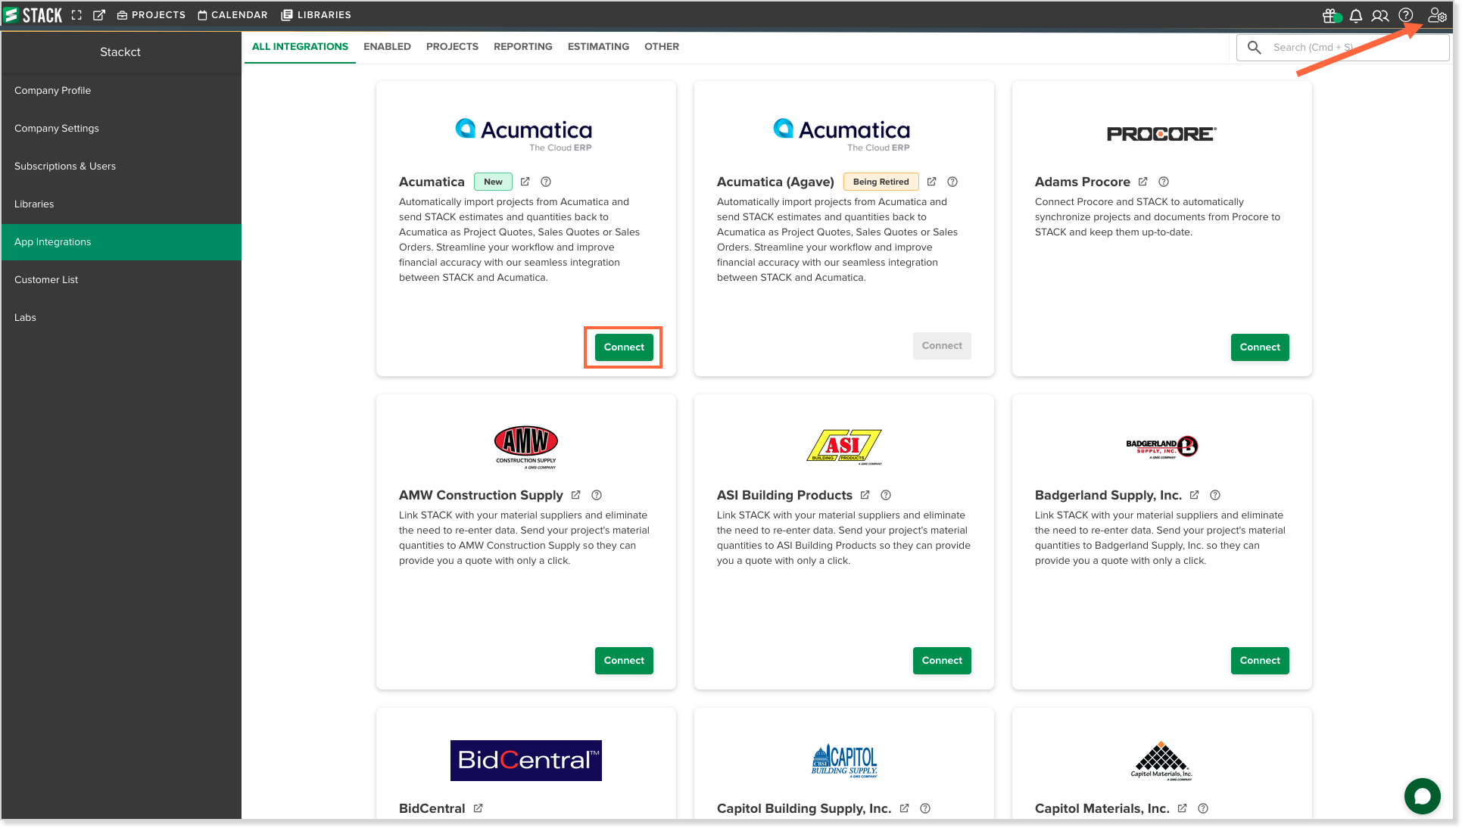Open Badgerland Supply help icon
The width and height of the screenshot is (1462, 828).
(x=1215, y=495)
